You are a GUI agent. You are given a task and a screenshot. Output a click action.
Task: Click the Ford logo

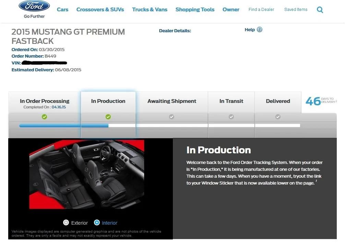[34, 6]
